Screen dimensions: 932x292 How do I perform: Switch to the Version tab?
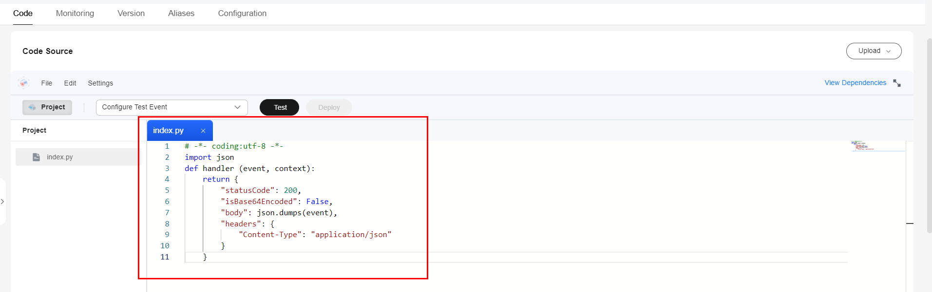(131, 13)
